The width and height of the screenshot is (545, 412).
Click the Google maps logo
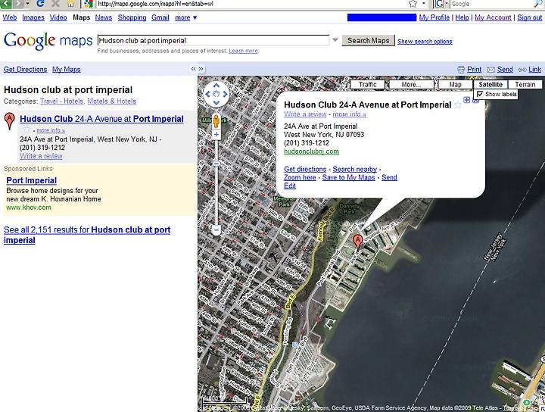pos(48,41)
